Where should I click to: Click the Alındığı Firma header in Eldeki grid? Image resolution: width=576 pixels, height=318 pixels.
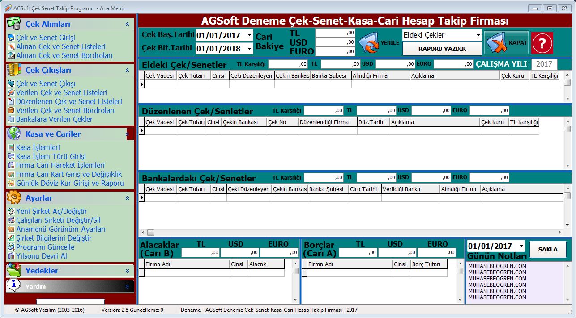tap(380, 76)
